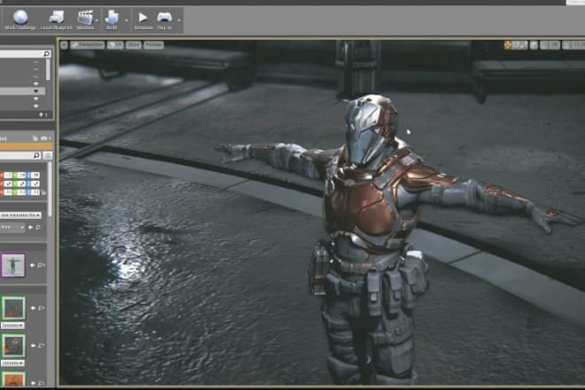Select the Scale gizmo tool in viewport

coord(524,45)
